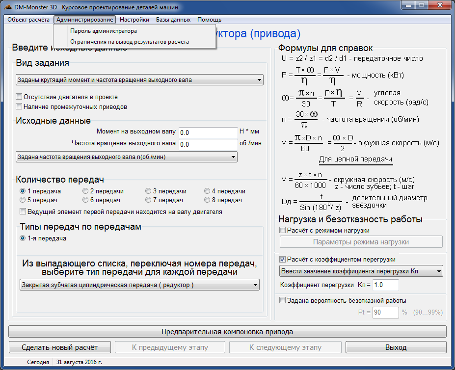Viewport: 455px width, 370px height.
Task: Select the 3 передачи radio button
Action: pyautogui.click(x=148, y=191)
